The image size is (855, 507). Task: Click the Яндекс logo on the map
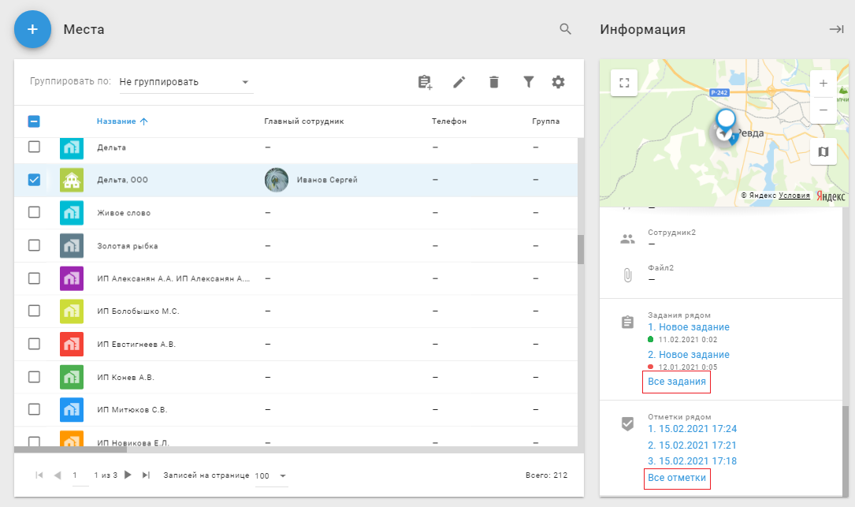(831, 196)
